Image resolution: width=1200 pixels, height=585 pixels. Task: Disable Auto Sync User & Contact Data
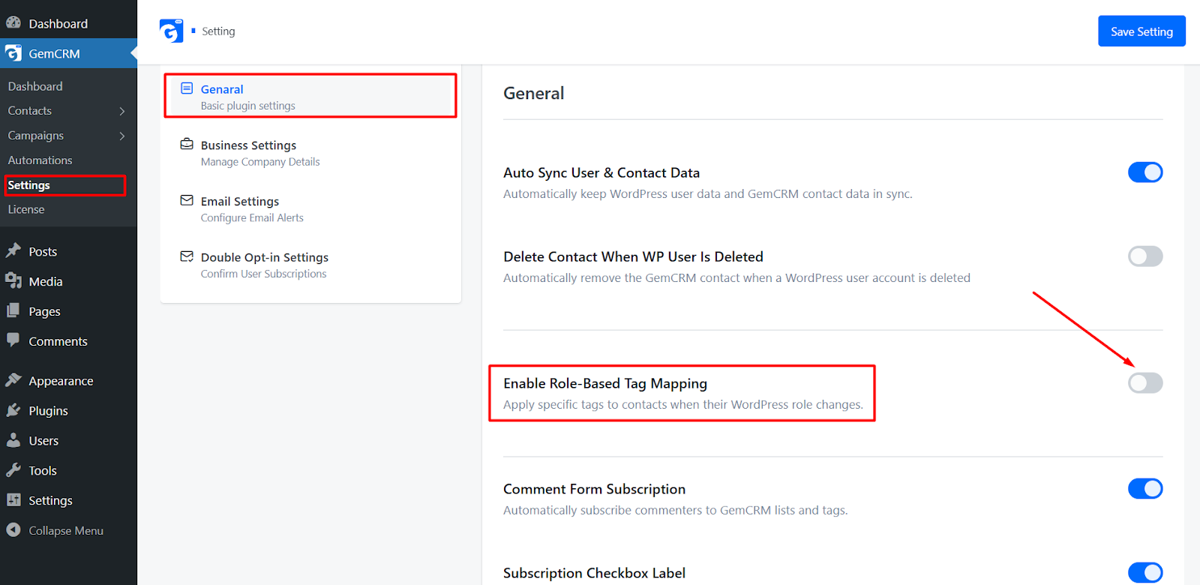pos(1145,172)
